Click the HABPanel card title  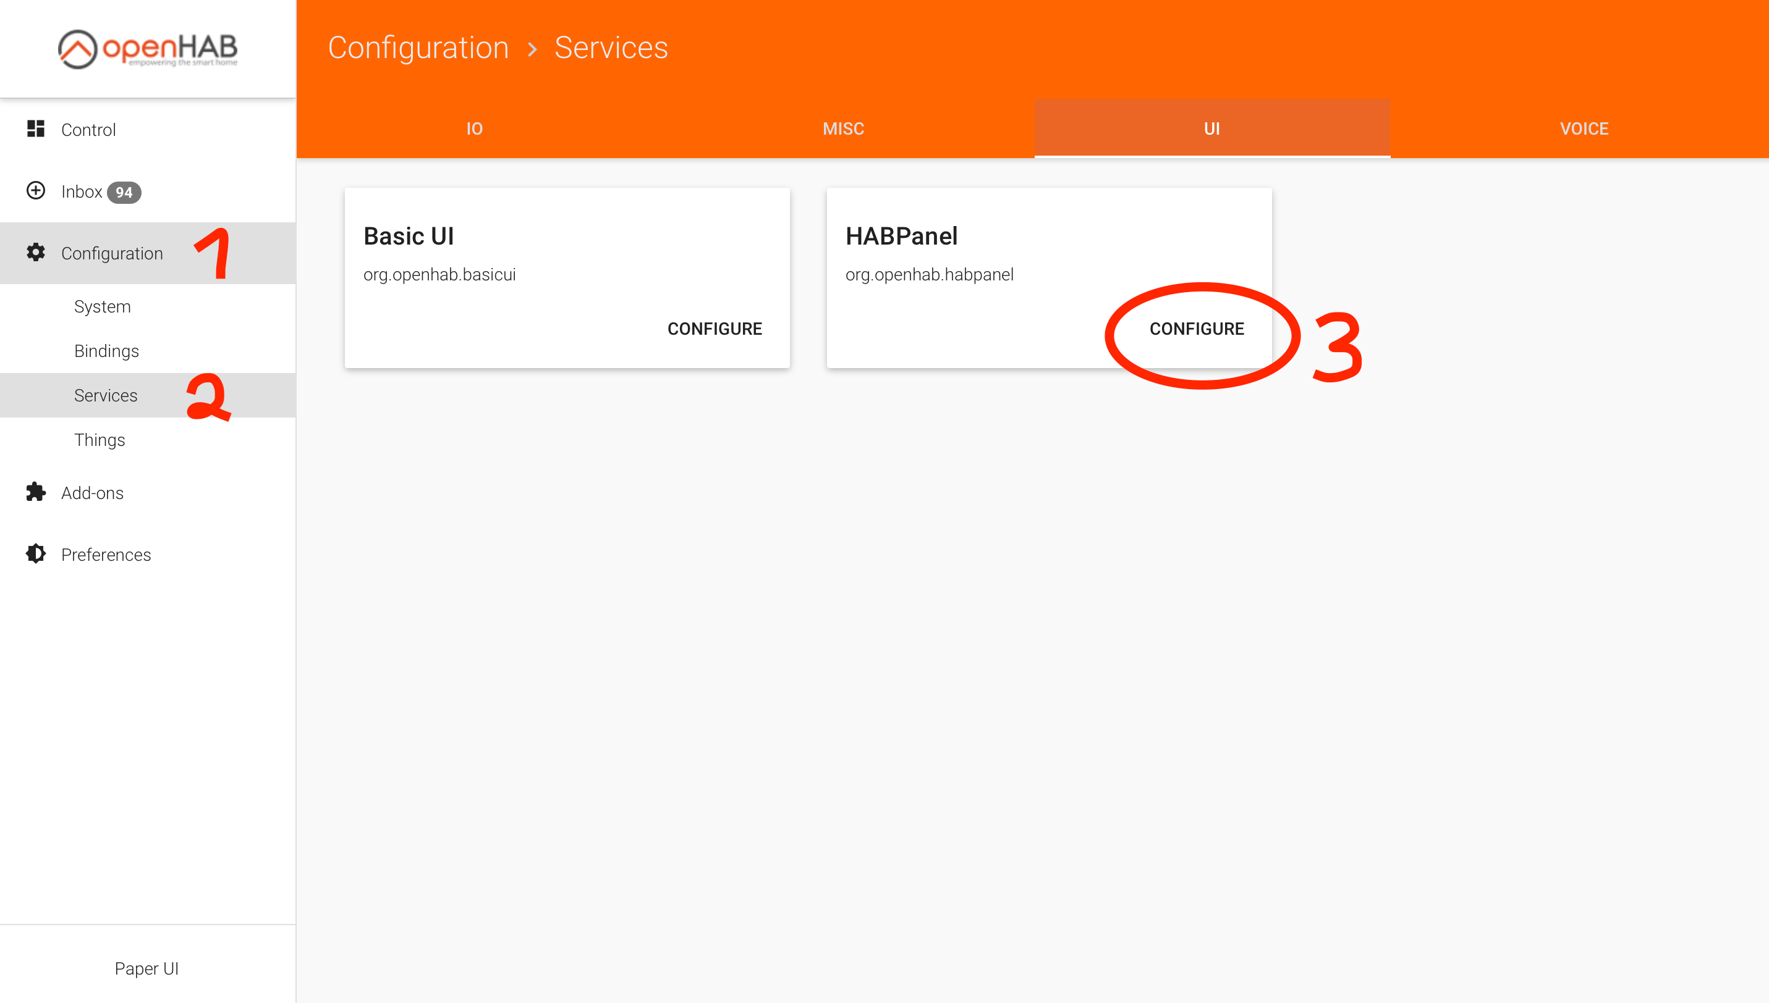pos(901,235)
